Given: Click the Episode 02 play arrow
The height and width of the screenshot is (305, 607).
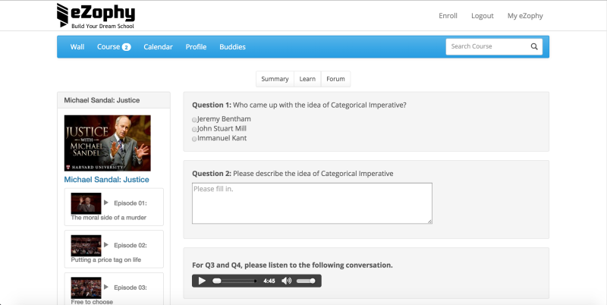Looking at the screenshot, I should (106, 244).
